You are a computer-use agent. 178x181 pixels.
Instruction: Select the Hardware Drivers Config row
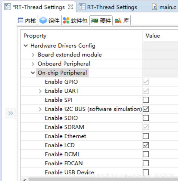(63, 46)
